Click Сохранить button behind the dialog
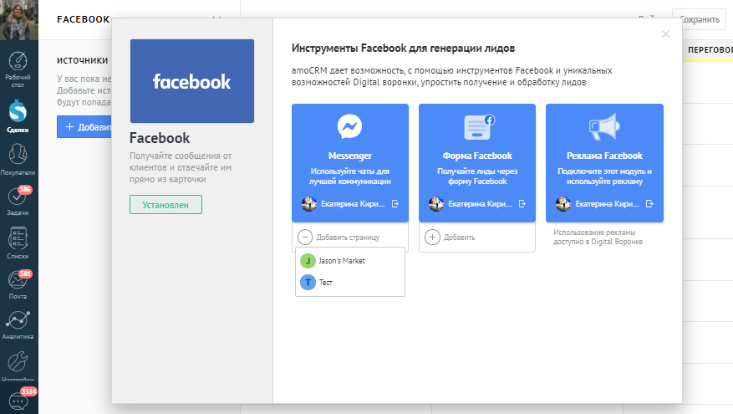The height and width of the screenshot is (414, 733). tap(700, 19)
